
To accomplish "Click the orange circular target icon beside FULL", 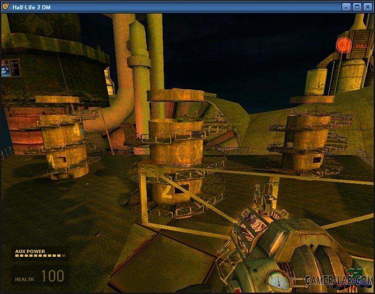I will click(344, 45).
